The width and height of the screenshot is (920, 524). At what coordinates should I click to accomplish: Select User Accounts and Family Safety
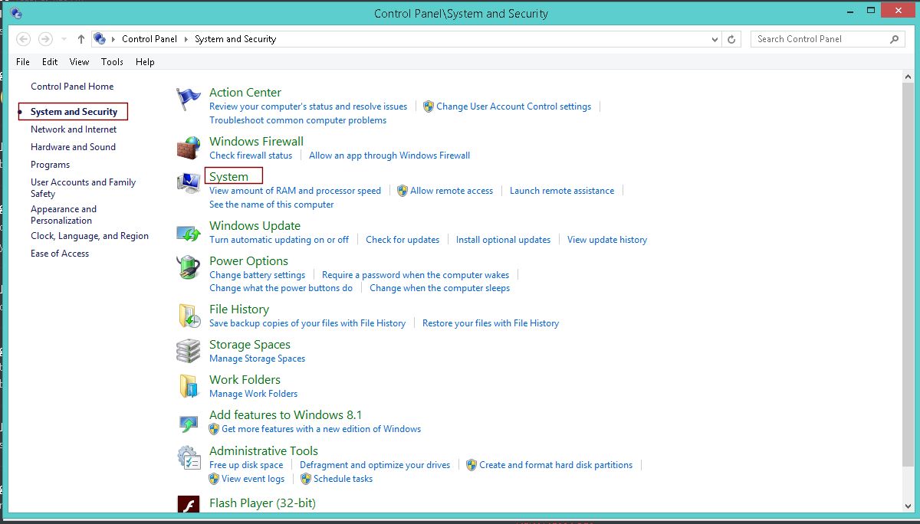(83, 188)
